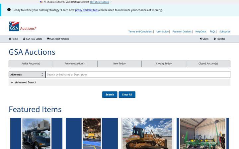The image size is (239, 149).
Task: Open the User Guide link
Action: [x=162, y=32]
